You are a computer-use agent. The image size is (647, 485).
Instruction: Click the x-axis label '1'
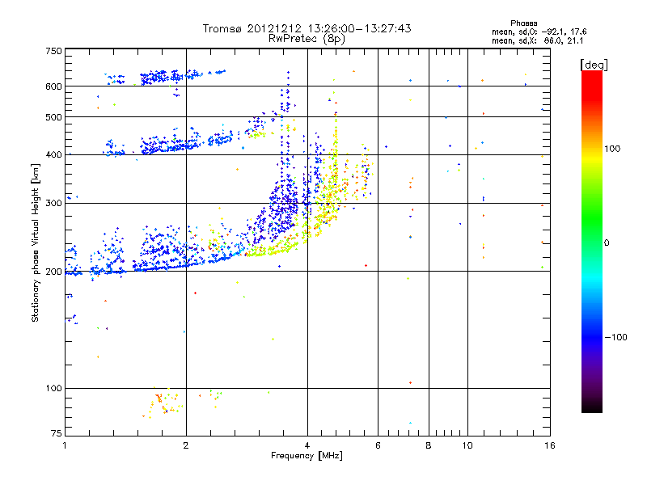65,445
